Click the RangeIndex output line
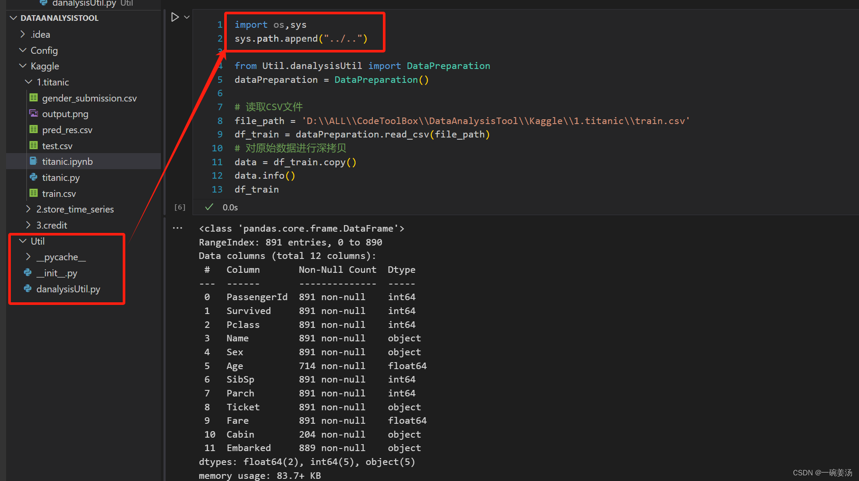Screen dimensions: 859x481 click(x=291, y=242)
